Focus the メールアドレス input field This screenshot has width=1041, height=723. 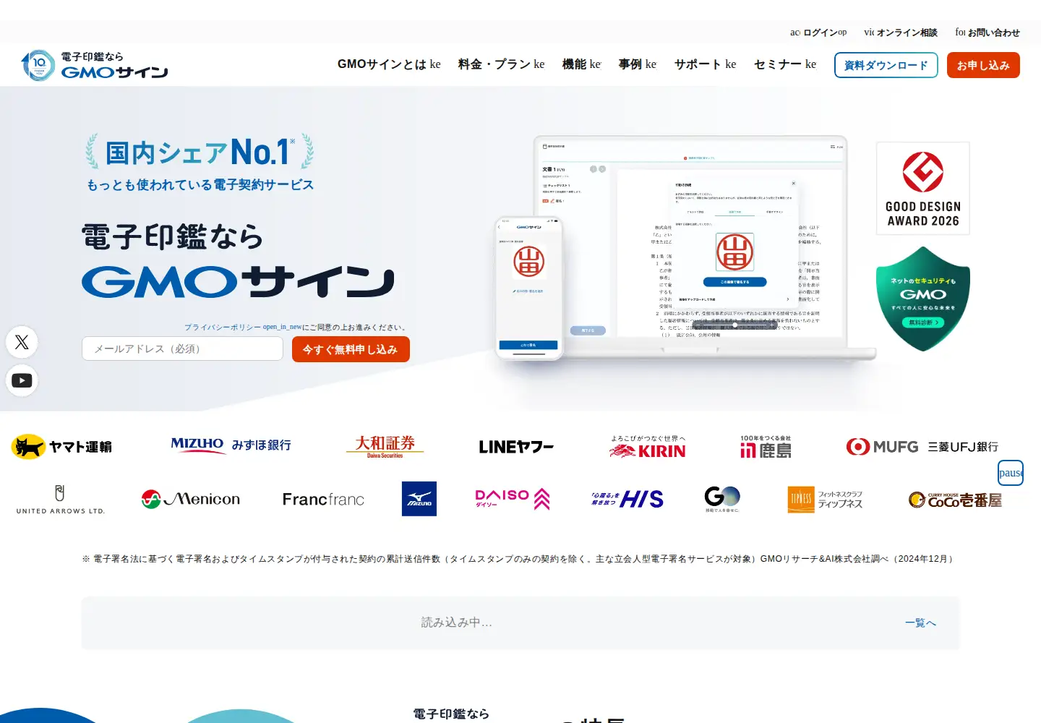182,348
